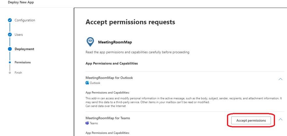Click the MeetingRoomMap app name text
This screenshot has width=287, height=136.
[115, 42]
